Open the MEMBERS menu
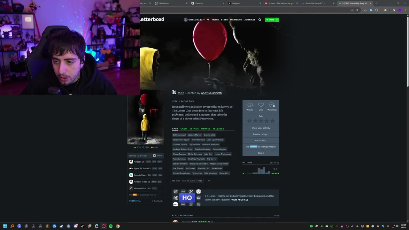409x230 pixels. coord(236,19)
